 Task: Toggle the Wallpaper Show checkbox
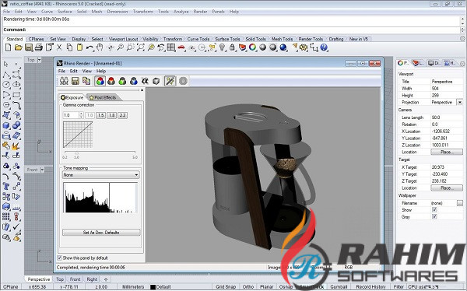[x=434, y=209]
